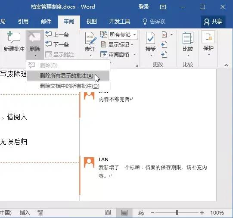Adjust the zoom slider handle
Viewport: 233px width, 218px height.
tap(177, 213)
